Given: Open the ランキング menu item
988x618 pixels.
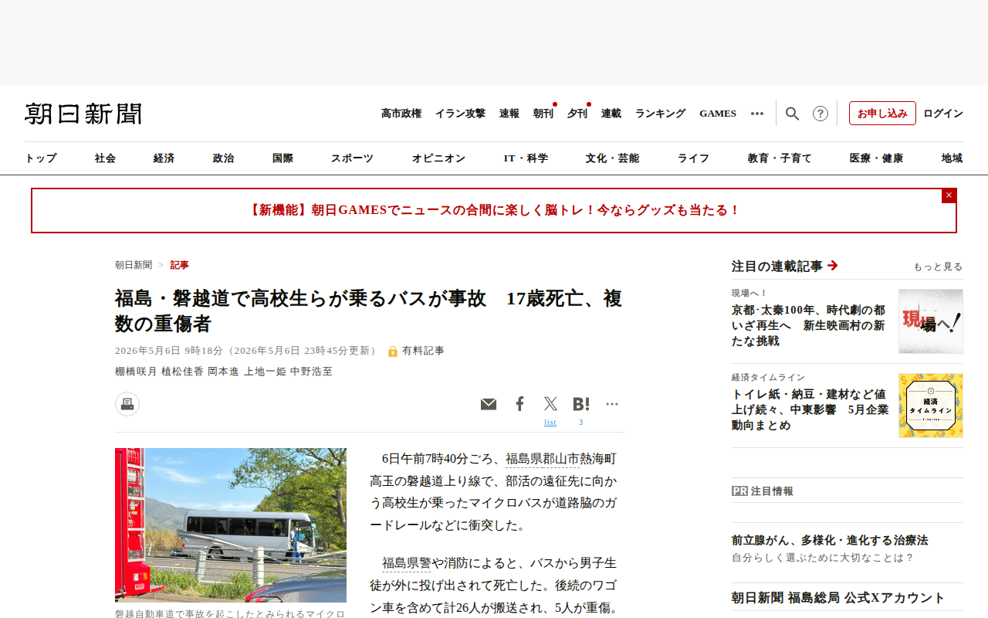Looking at the screenshot, I should 660,114.
